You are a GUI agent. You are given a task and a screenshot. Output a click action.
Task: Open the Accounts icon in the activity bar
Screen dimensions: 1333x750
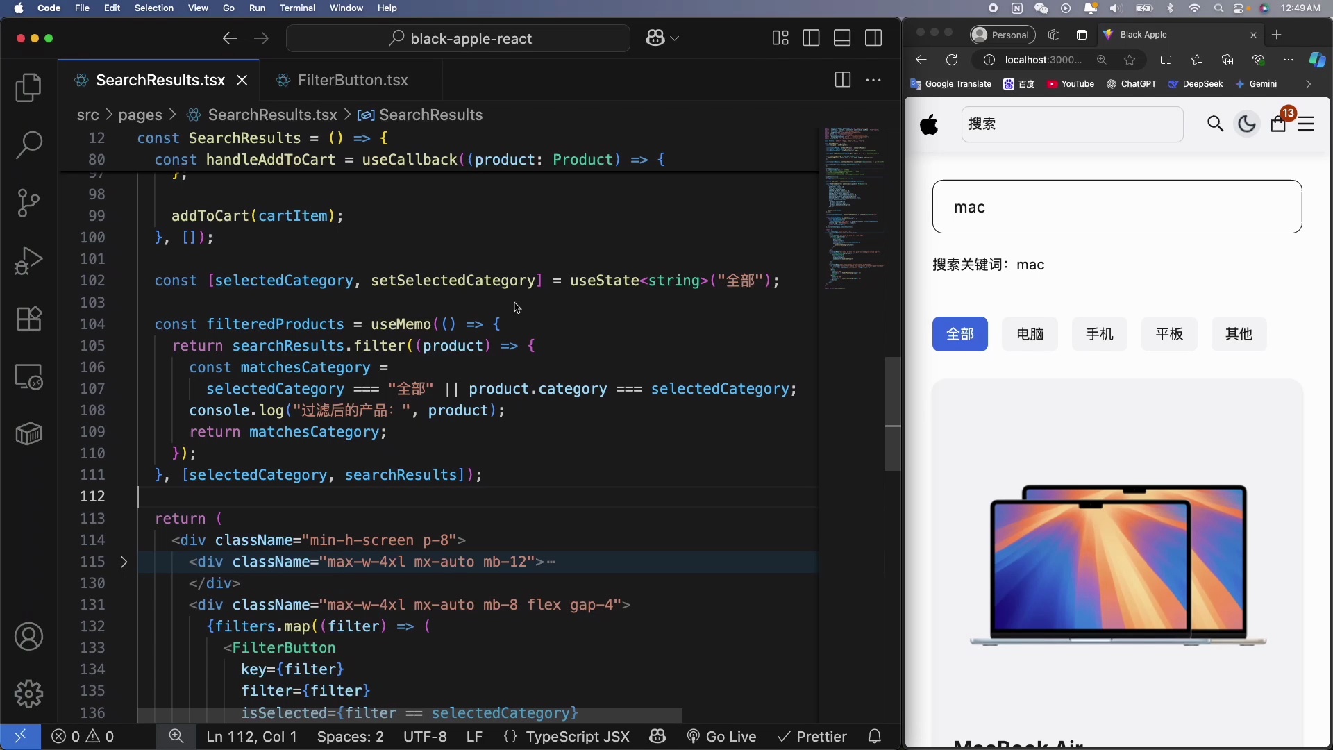point(28,637)
